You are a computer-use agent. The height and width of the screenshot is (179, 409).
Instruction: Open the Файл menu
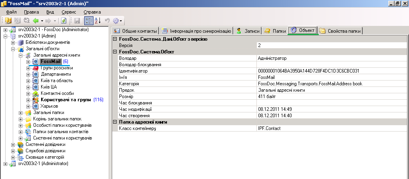click(11, 12)
